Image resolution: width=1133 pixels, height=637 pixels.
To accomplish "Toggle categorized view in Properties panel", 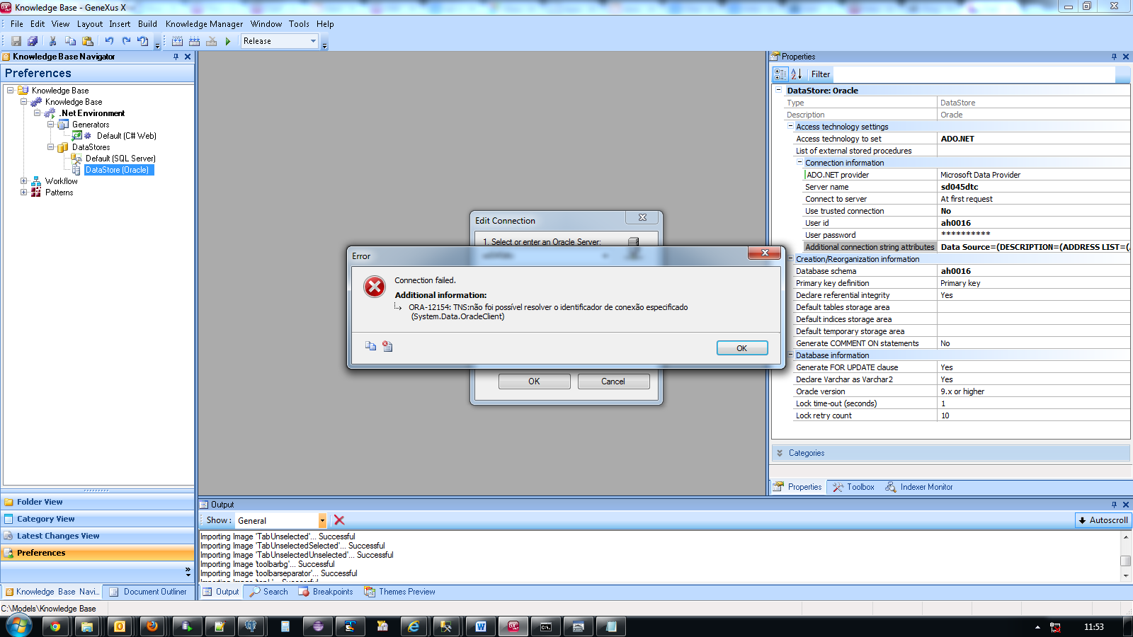I will [x=780, y=74].
